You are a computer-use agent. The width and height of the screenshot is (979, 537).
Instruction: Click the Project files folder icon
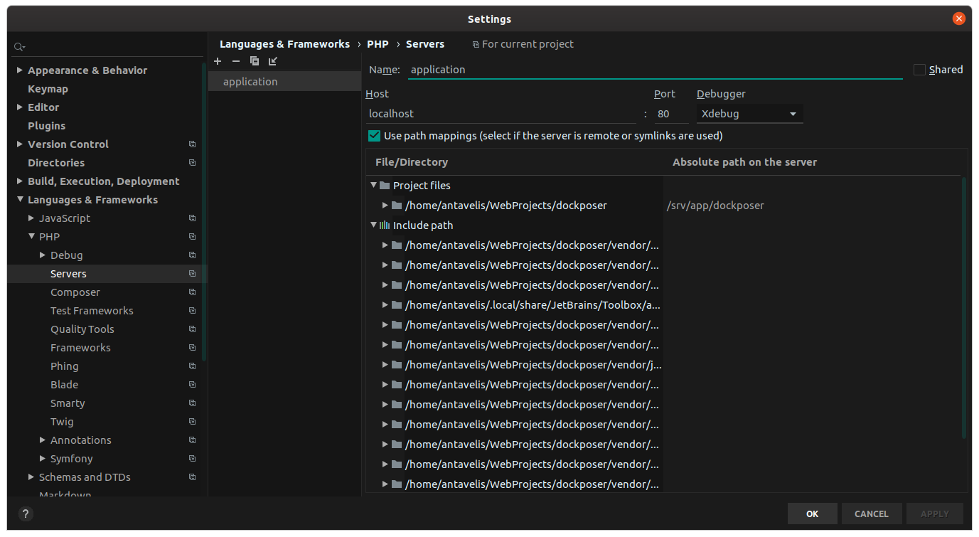pyautogui.click(x=385, y=186)
